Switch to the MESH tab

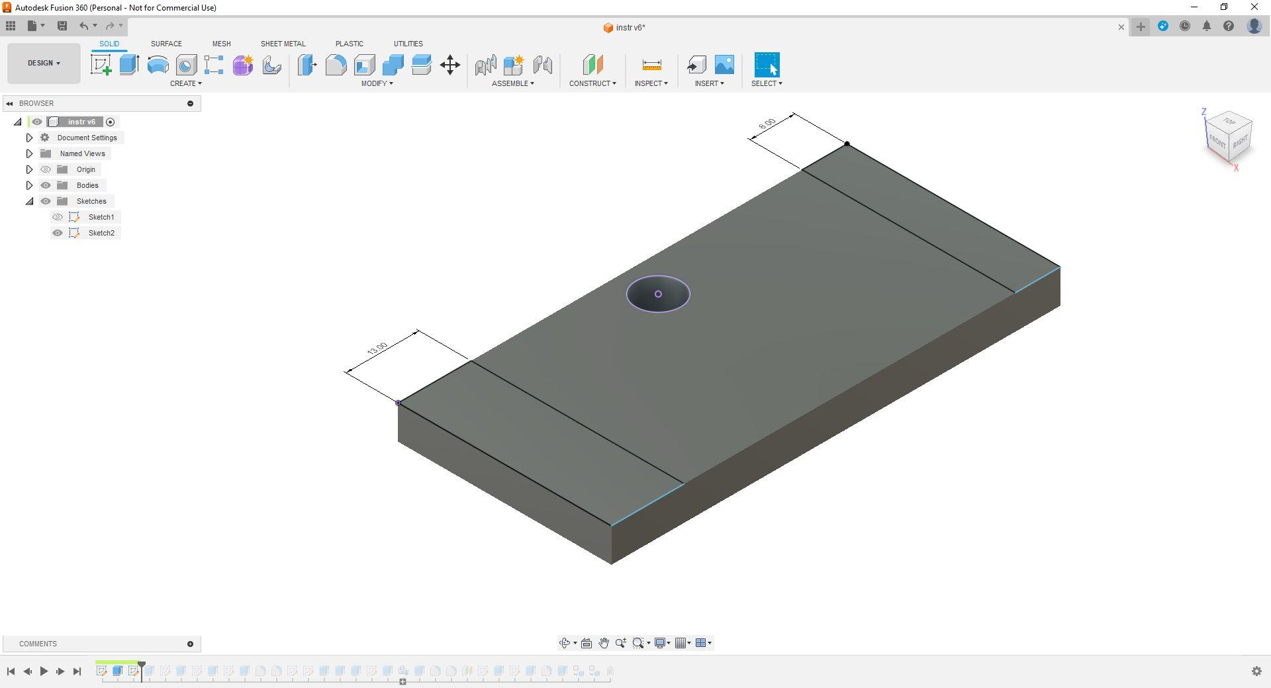pos(221,44)
